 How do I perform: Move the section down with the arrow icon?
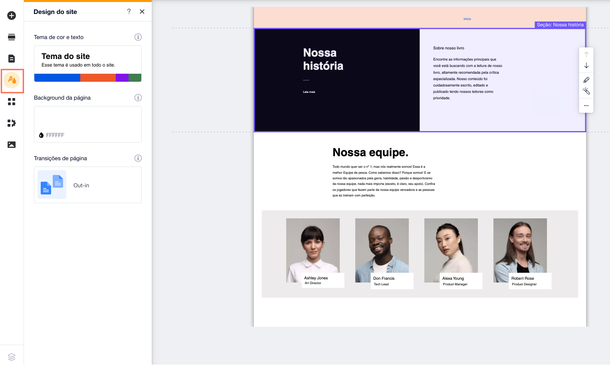(x=586, y=65)
